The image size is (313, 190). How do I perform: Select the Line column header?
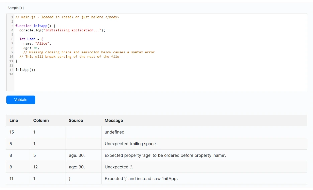14,120
